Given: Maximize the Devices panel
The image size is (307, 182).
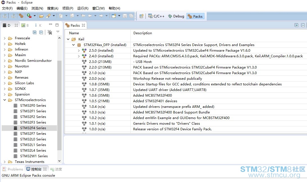Looking at the screenshot, I should tap(57, 25).
